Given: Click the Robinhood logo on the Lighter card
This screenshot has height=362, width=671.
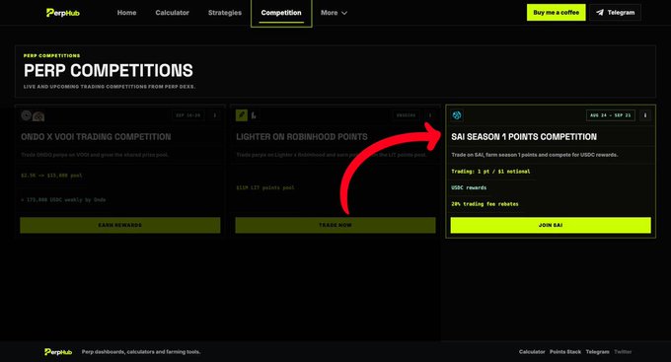Looking at the screenshot, I should tap(254, 115).
